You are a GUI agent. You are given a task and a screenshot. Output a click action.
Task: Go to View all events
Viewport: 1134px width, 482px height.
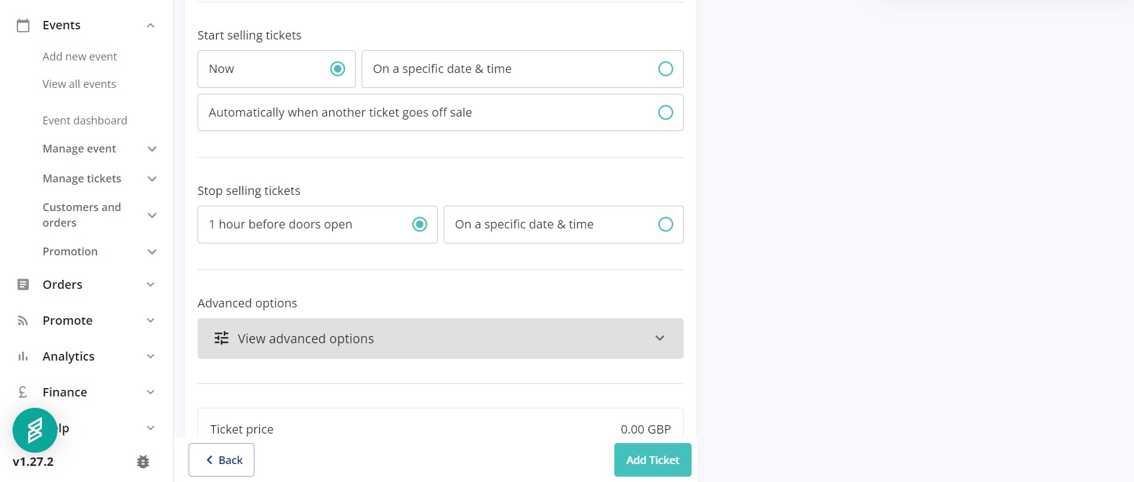point(79,84)
